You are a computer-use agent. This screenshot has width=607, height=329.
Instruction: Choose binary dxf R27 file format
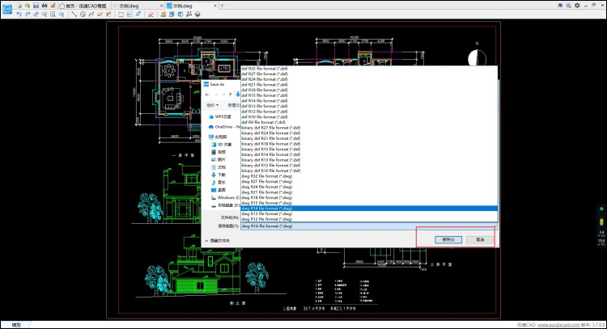tap(369, 128)
